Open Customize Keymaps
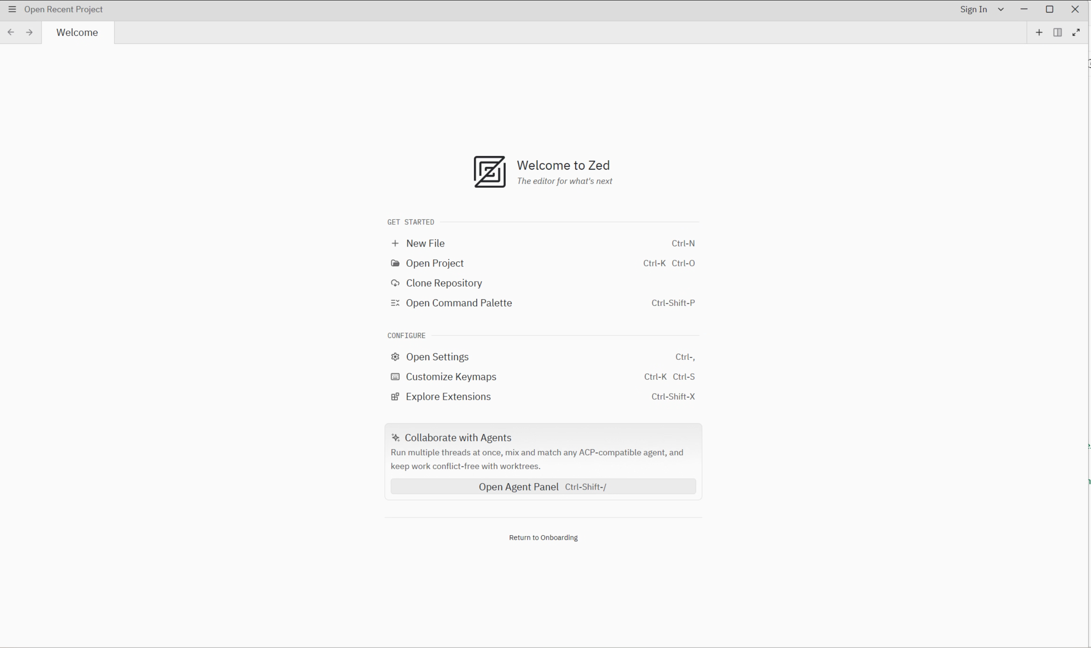1091x648 pixels. [x=543, y=377]
